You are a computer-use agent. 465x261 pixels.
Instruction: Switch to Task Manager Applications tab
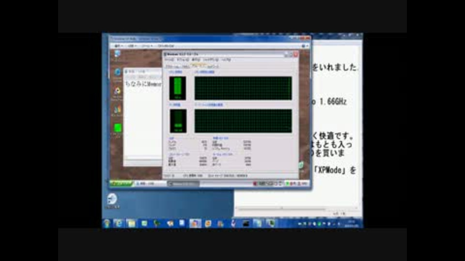pyautogui.click(x=172, y=67)
